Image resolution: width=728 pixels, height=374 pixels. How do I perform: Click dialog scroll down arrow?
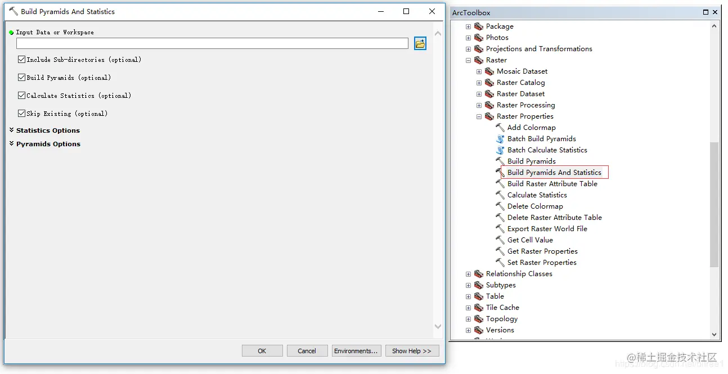438,326
